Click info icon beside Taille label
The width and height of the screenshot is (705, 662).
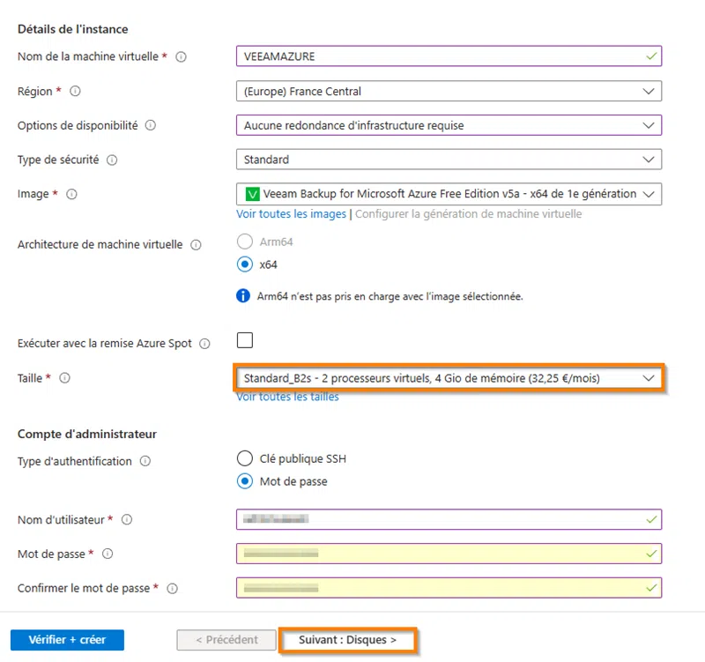coord(64,378)
